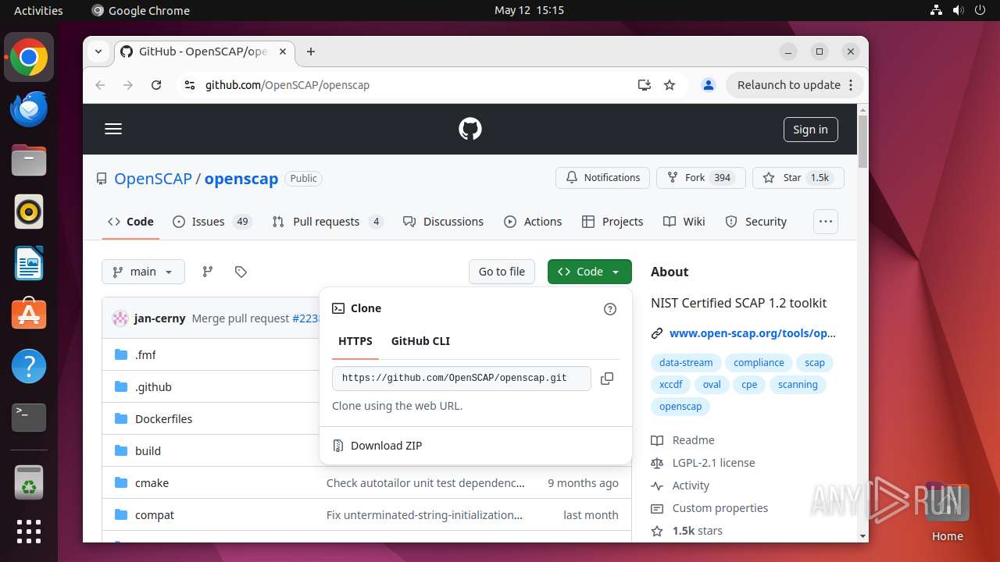
Task: Open Thunderbird Mail from the dock
Action: click(x=29, y=109)
